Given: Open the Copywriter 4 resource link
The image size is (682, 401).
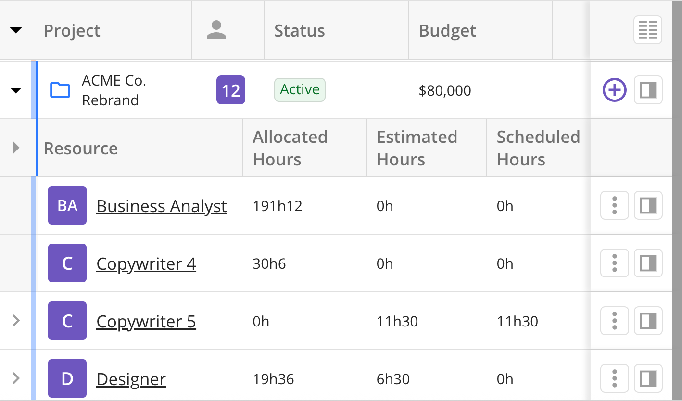Looking at the screenshot, I should click(146, 263).
